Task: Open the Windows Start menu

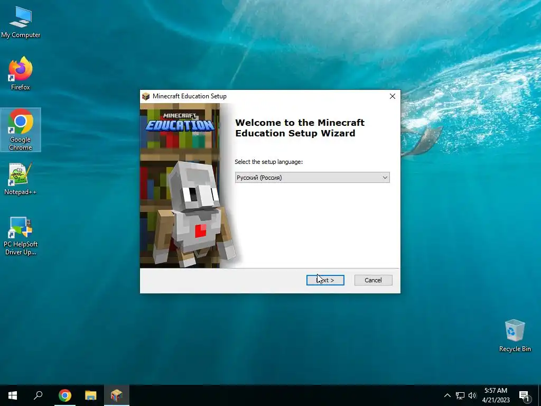Action: [13, 395]
